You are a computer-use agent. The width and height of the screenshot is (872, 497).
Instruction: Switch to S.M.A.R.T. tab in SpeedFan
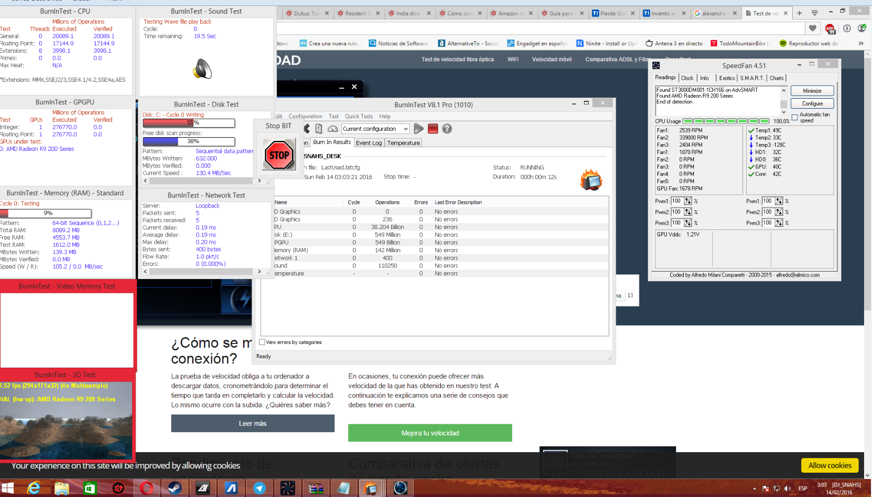pyautogui.click(x=752, y=78)
